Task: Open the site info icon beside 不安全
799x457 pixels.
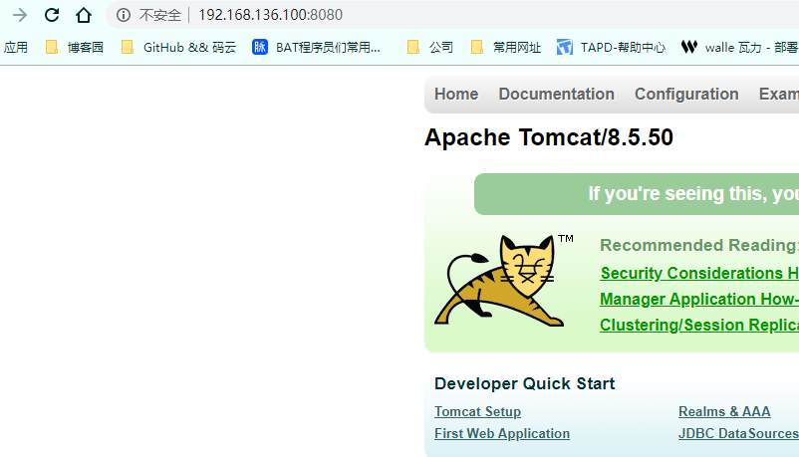Action: coord(124,15)
